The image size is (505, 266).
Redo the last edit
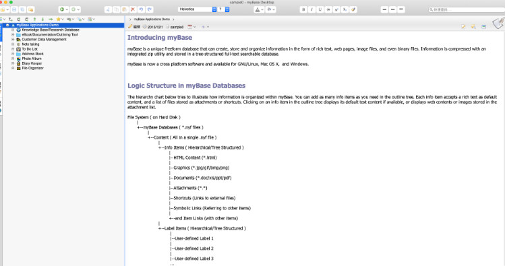[x=150, y=9]
